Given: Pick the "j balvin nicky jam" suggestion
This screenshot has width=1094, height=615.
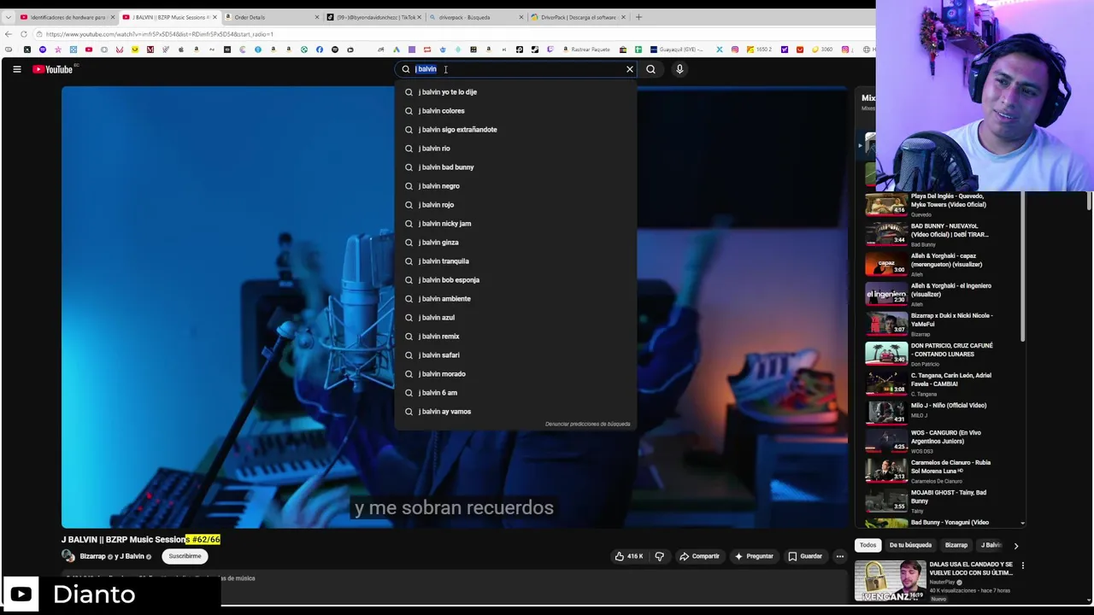Looking at the screenshot, I should [516, 224].
